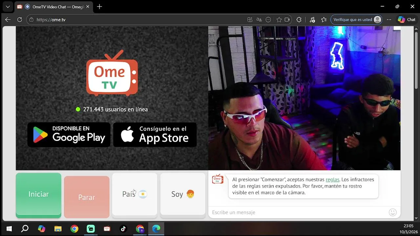The image size is (420, 236).
Task: Add this page to favorites star
Action: click(279, 20)
